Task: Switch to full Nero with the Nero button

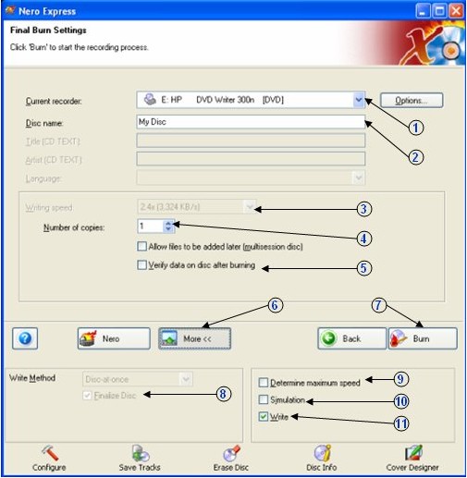Action: [x=114, y=338]
